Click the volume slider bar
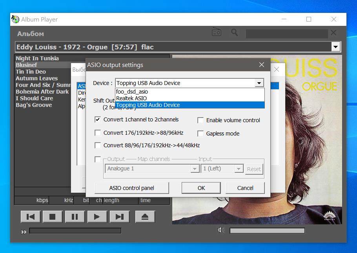Screen dimensions: 357x253 267,231
